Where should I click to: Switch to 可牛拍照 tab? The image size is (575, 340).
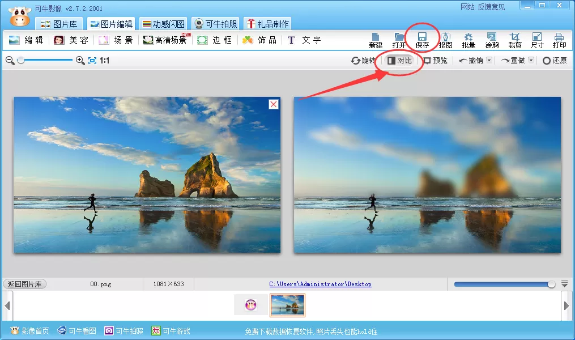point(216,24)
